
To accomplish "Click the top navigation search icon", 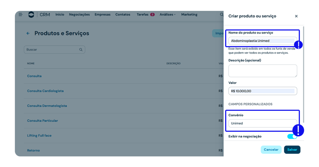I will 221,15.
